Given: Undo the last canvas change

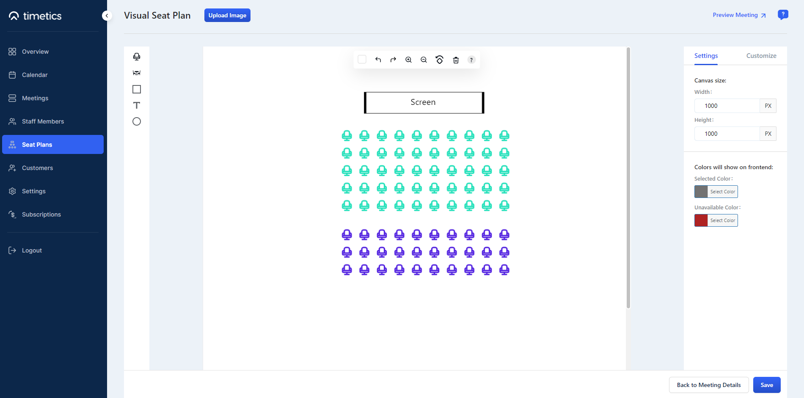Looking at the screenshot, I should [378, 60].
